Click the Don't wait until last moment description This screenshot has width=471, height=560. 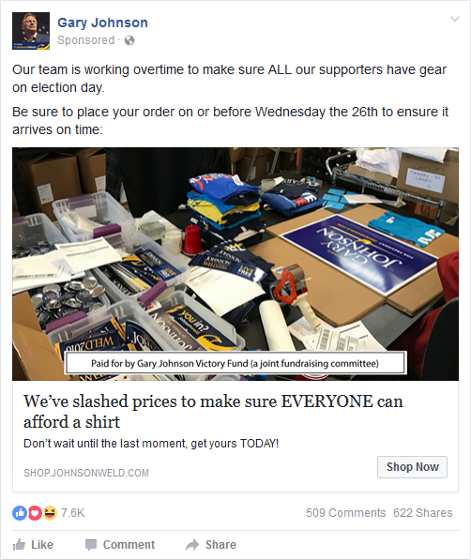pyautogui.click(x=151, y=444)
